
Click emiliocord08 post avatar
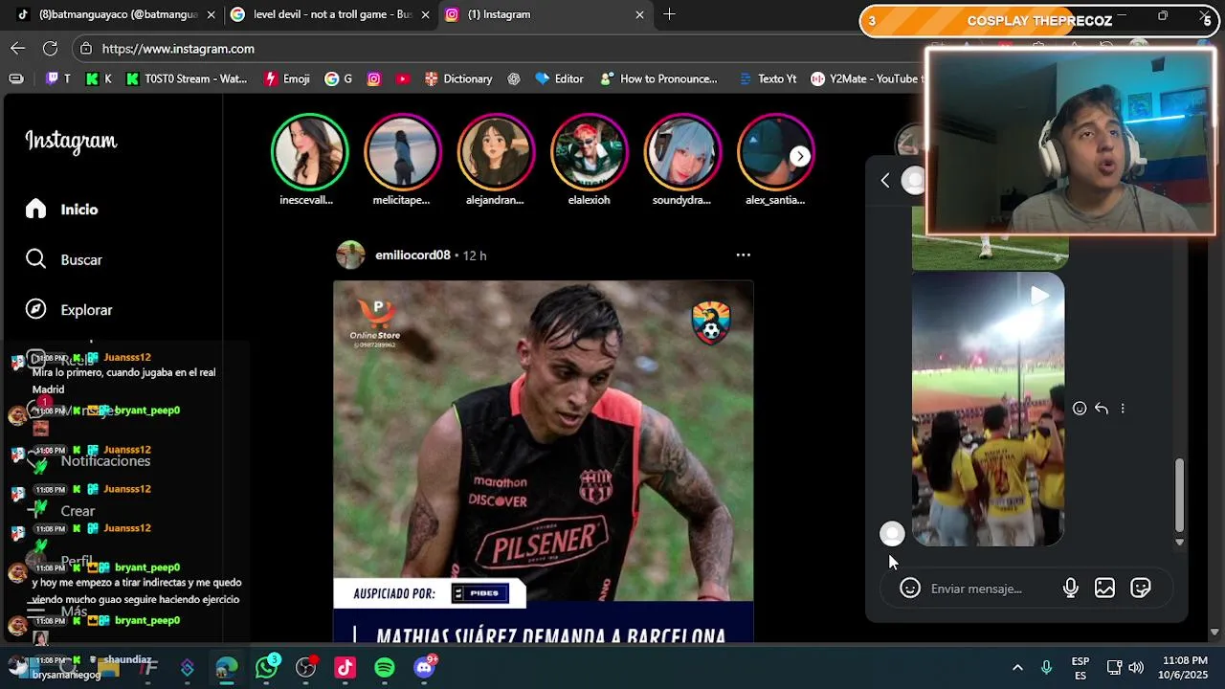(350, 256)
